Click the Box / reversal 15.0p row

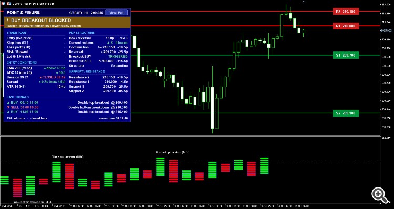coord(98,38)
